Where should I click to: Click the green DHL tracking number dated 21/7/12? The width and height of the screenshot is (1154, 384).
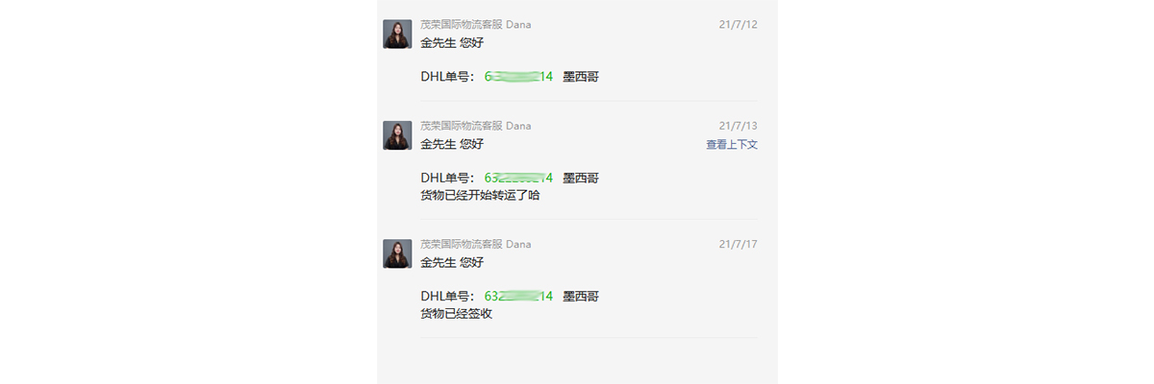point(518,76)
